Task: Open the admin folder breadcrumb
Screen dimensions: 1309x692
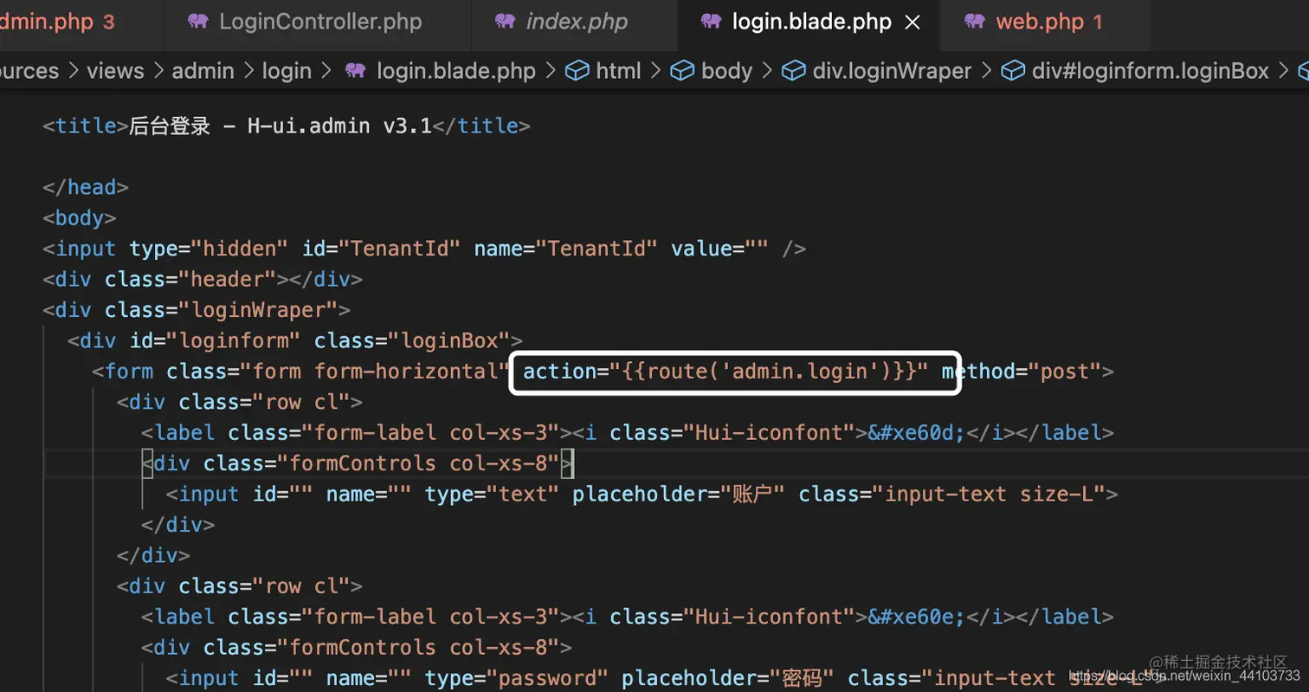Action: click(203, 70)
